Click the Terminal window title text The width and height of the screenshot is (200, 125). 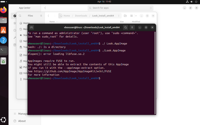(92, 27)
